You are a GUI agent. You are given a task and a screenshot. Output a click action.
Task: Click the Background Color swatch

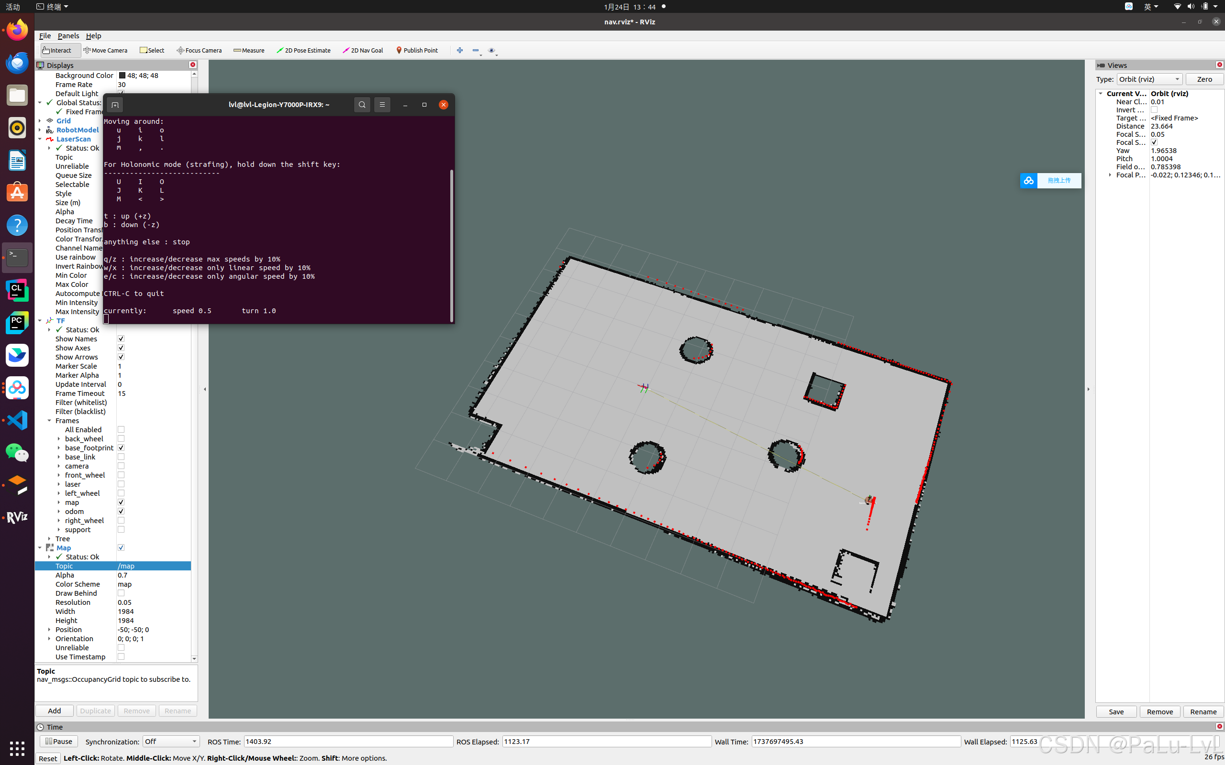pyautogui.click(x=122, y=76)
